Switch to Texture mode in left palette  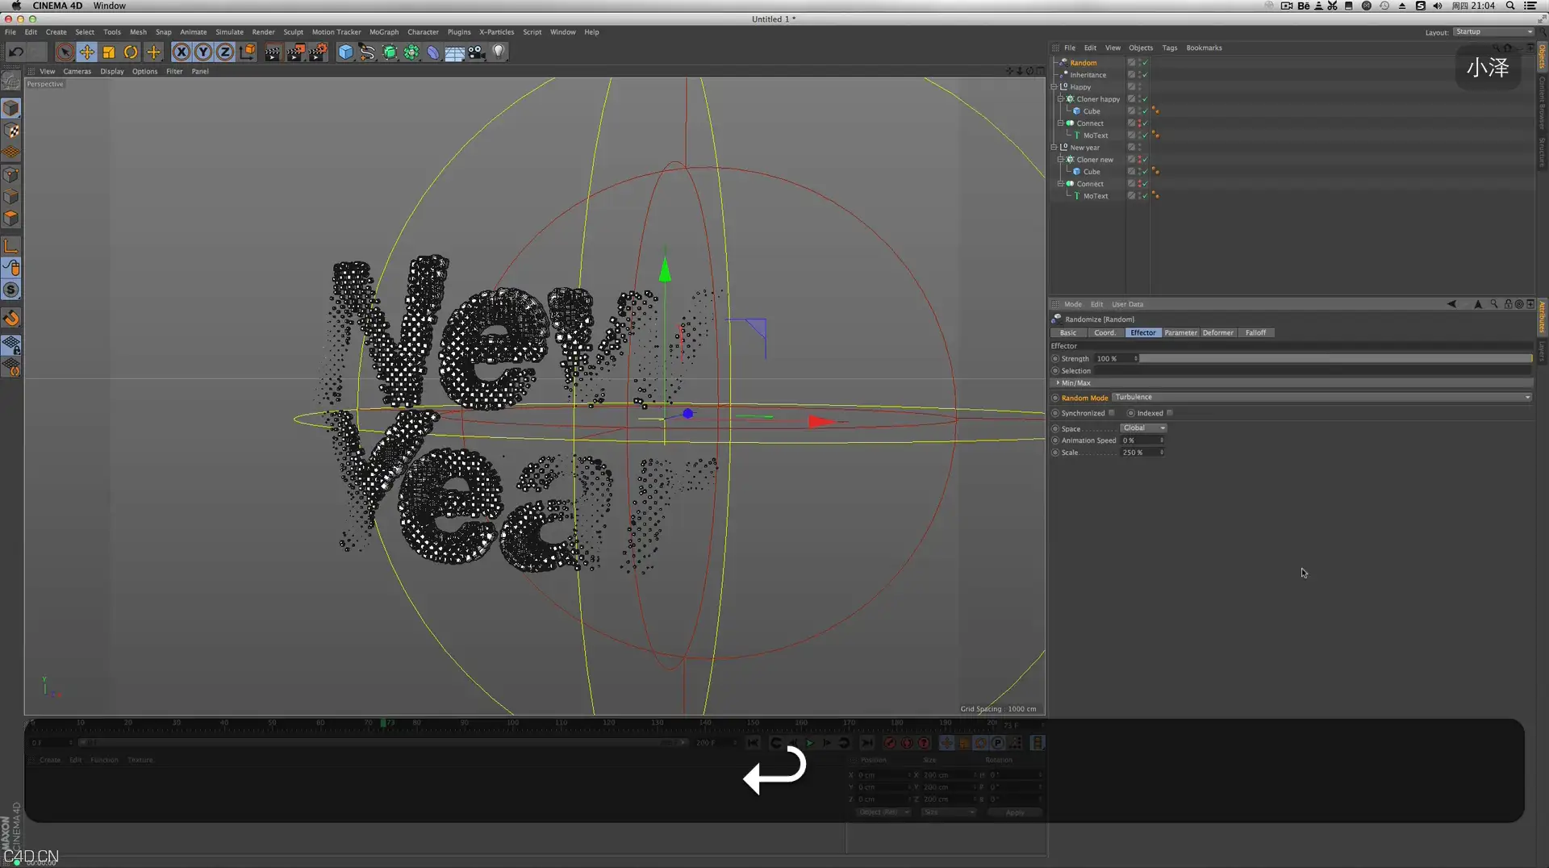11,131
